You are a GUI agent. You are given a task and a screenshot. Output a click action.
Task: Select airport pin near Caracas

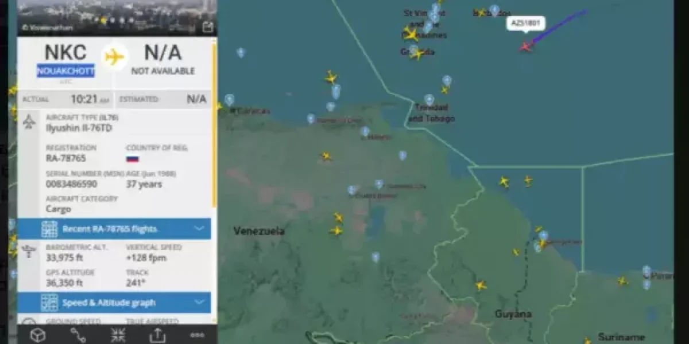[229, 100]
